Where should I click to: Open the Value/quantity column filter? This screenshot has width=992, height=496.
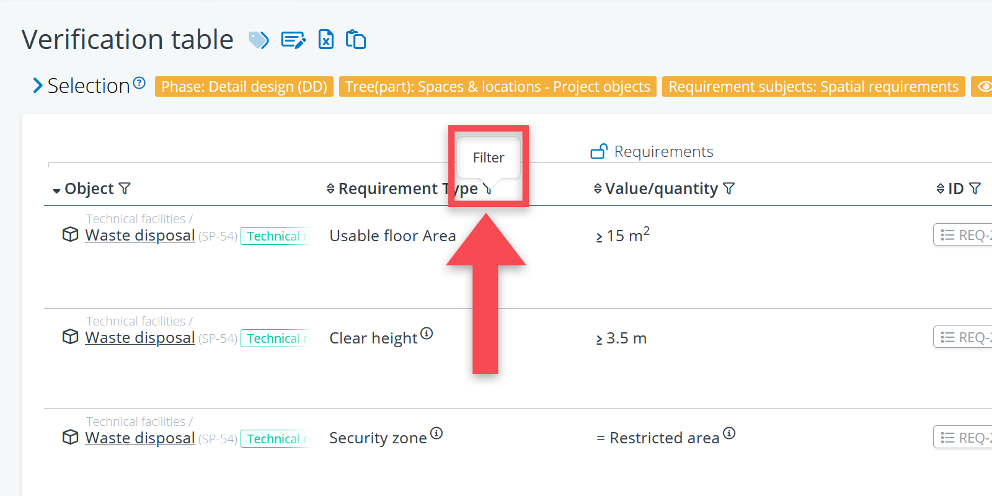click(x=729, y=188)
